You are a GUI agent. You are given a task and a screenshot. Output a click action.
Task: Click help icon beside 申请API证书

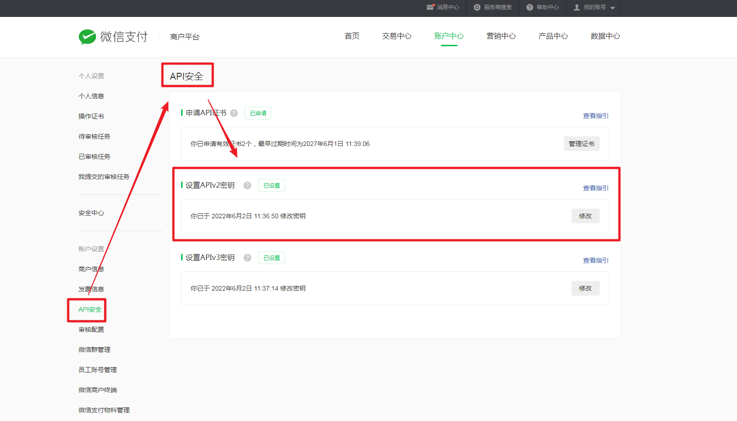pyautogui.click(x=234, y=113)
